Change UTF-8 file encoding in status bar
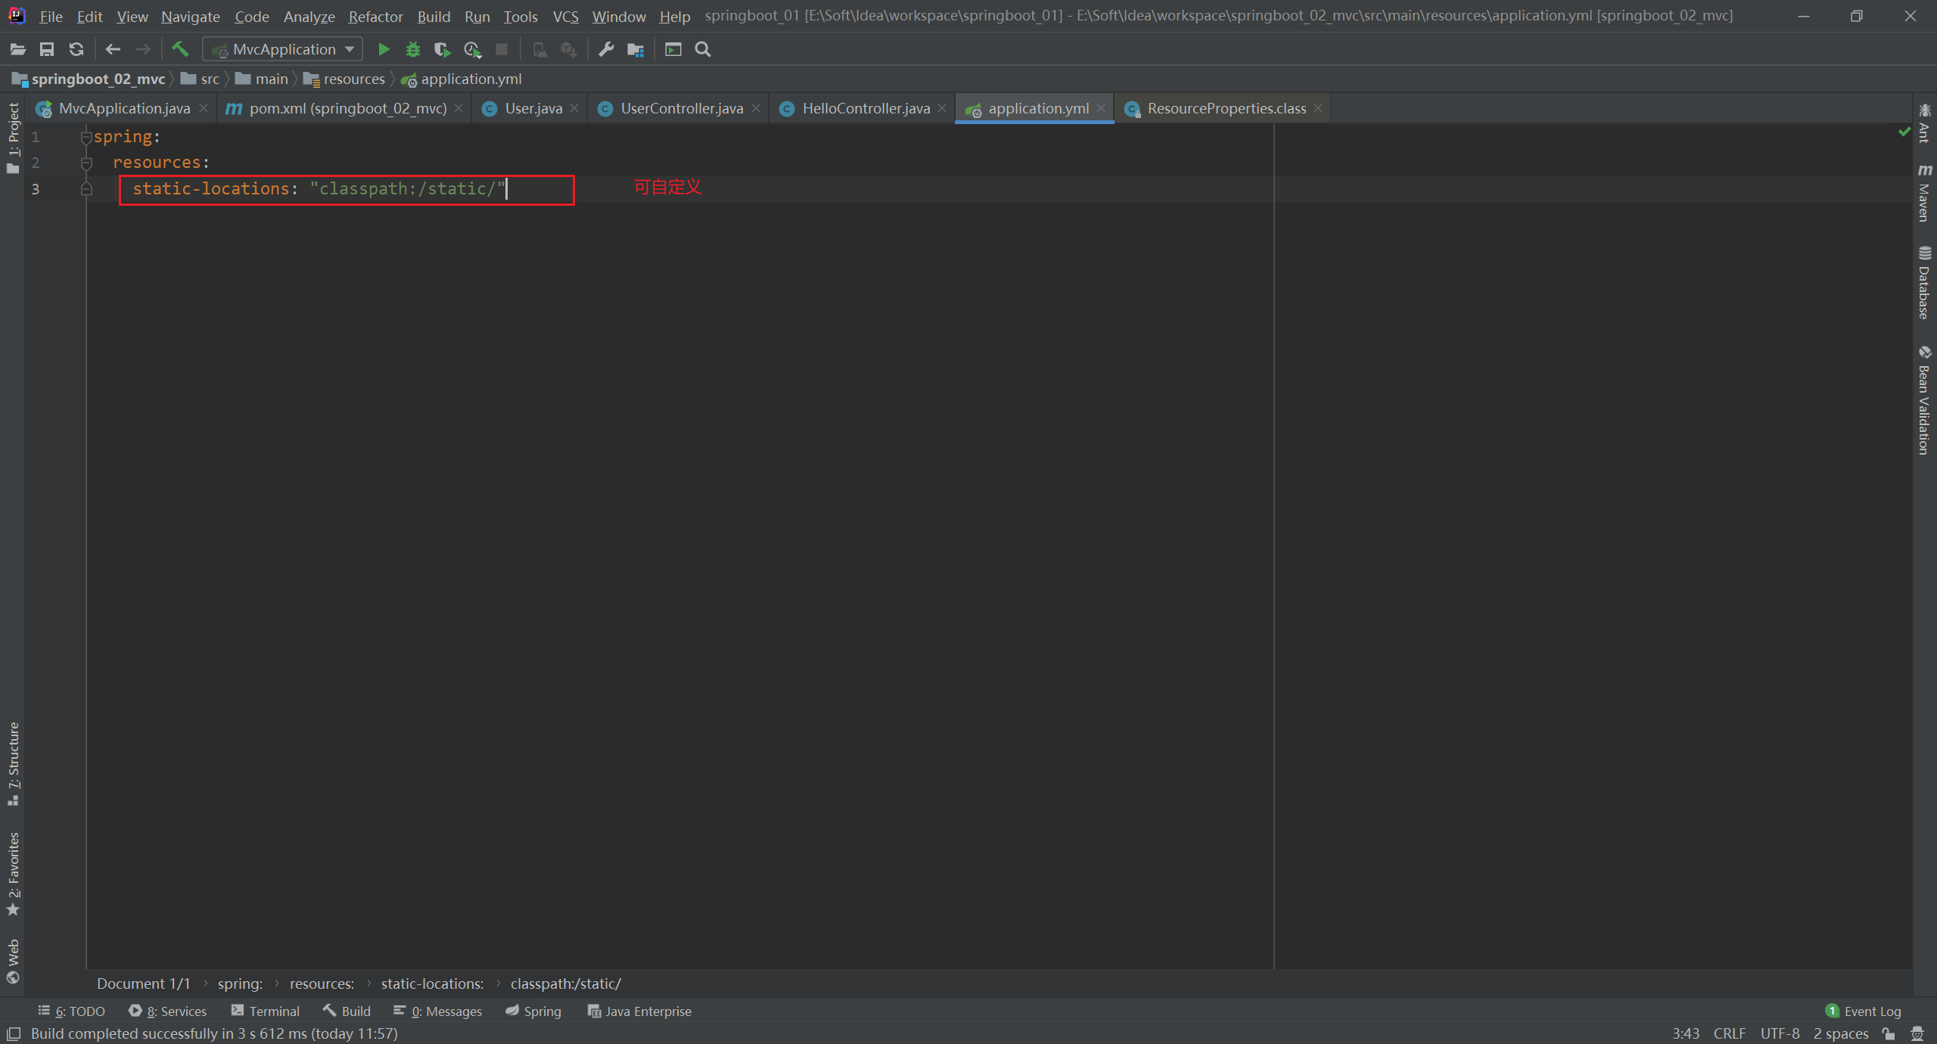Screen dimensions: 1937x1044 pos(1780,1033)
